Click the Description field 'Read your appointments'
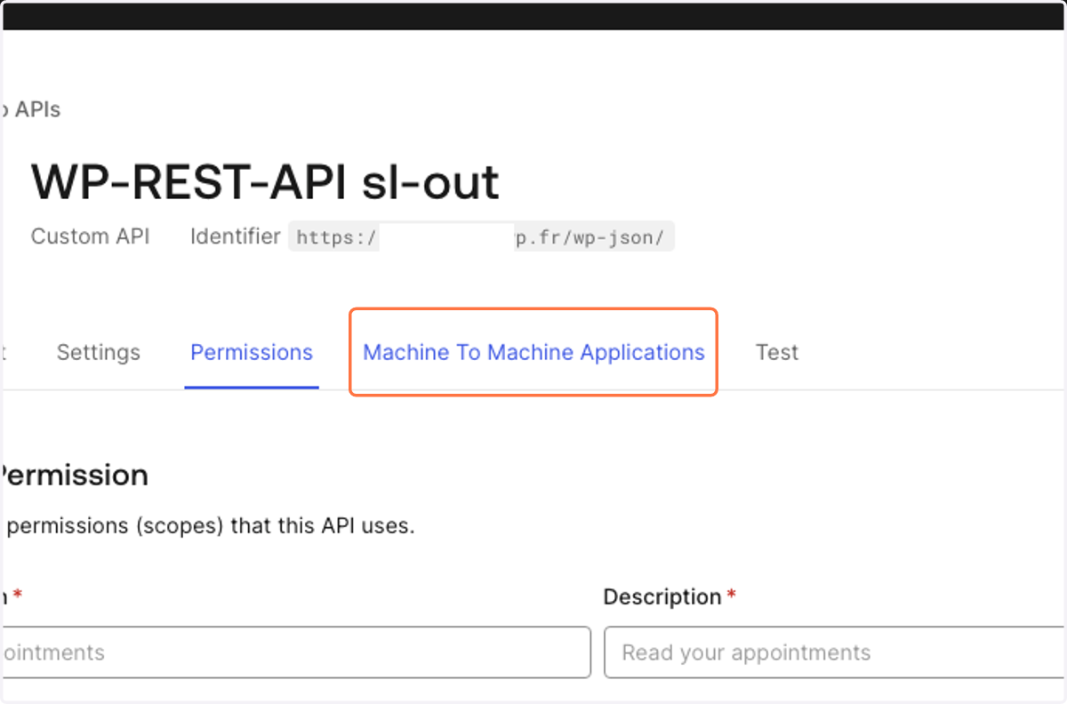 (x=835, y=652)
